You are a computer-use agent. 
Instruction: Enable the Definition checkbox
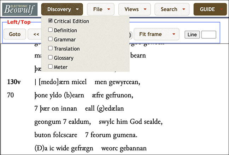click(x=50, y=30)
